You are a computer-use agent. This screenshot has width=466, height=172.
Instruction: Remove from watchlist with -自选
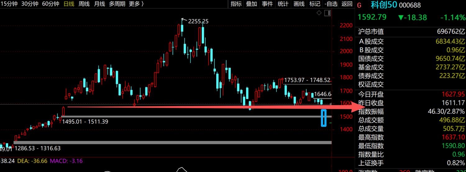(331, 4)
